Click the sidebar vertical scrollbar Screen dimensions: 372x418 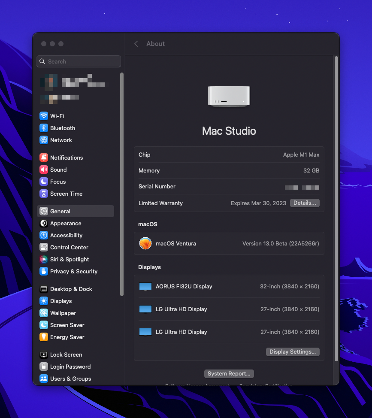[122, 184]
